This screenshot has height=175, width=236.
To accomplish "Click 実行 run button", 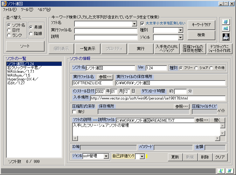I will (x=141, y=49).
